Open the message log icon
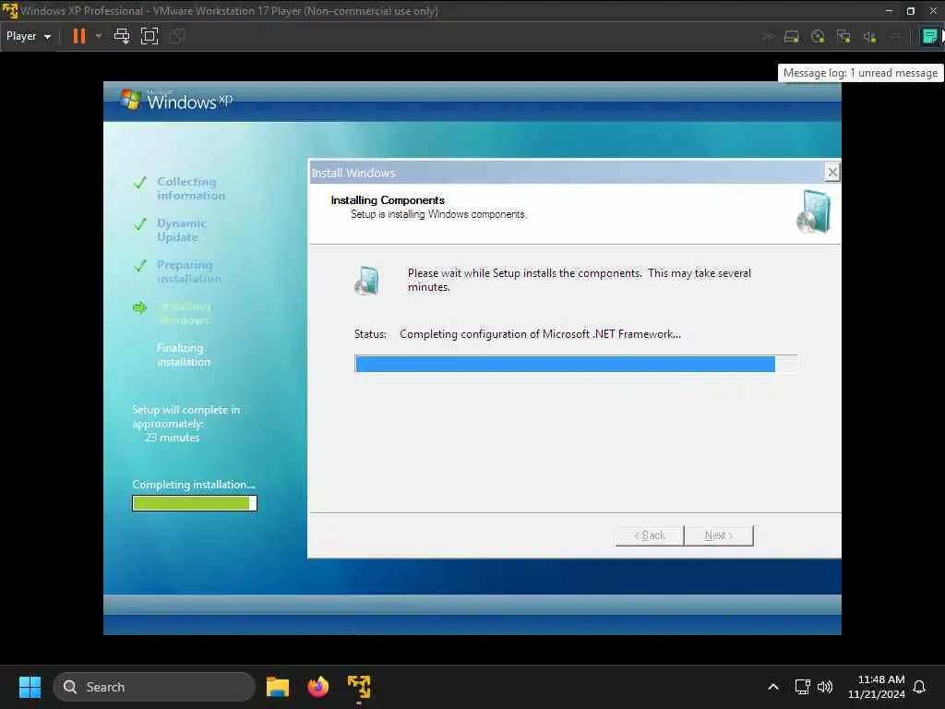Screen dimensions: 945x709 tap(929, 36)
